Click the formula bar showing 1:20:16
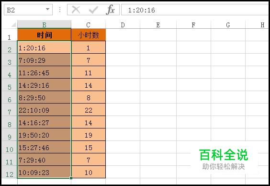This screenshot has height=186, width=270. pos(195,10)
